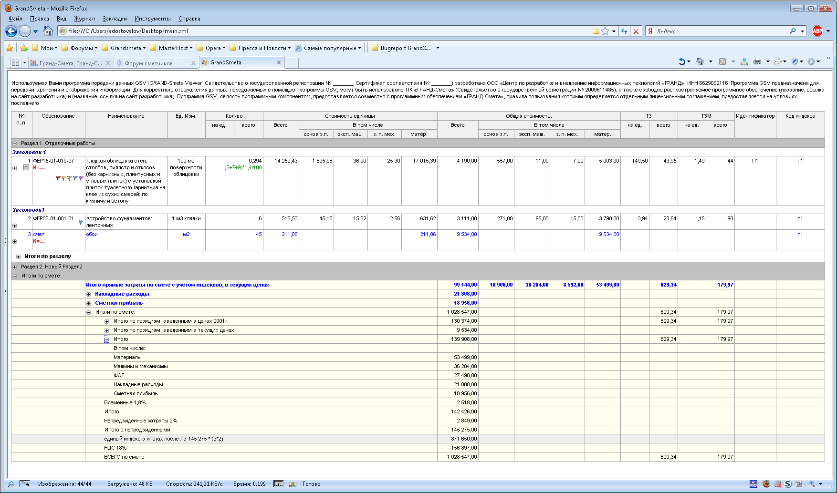Screen dimensions: 837x493
Task: Click the Adblock Plus ABP icon
Action: coord(817,31)
